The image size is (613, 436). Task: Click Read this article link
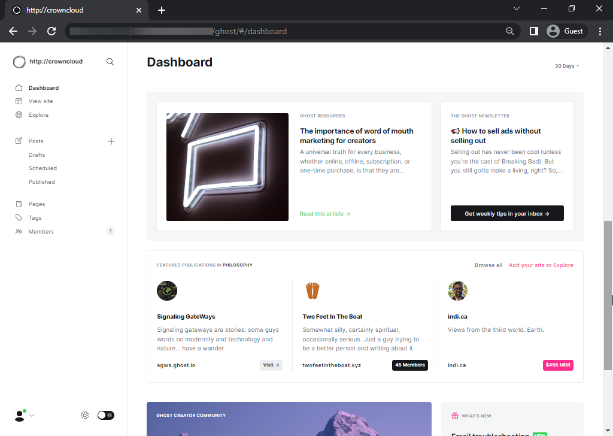(x=325, y=214)
